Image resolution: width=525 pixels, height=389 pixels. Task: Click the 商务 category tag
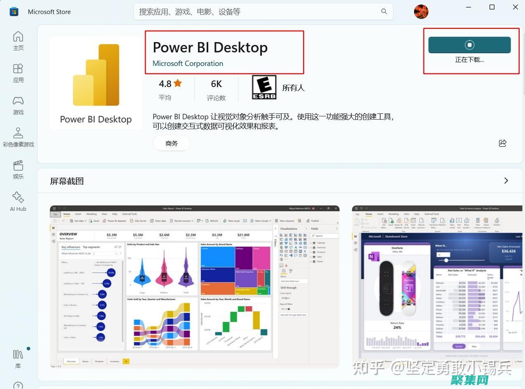click(172, 143)
